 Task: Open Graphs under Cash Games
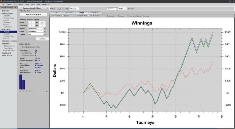tap(7, 25)
